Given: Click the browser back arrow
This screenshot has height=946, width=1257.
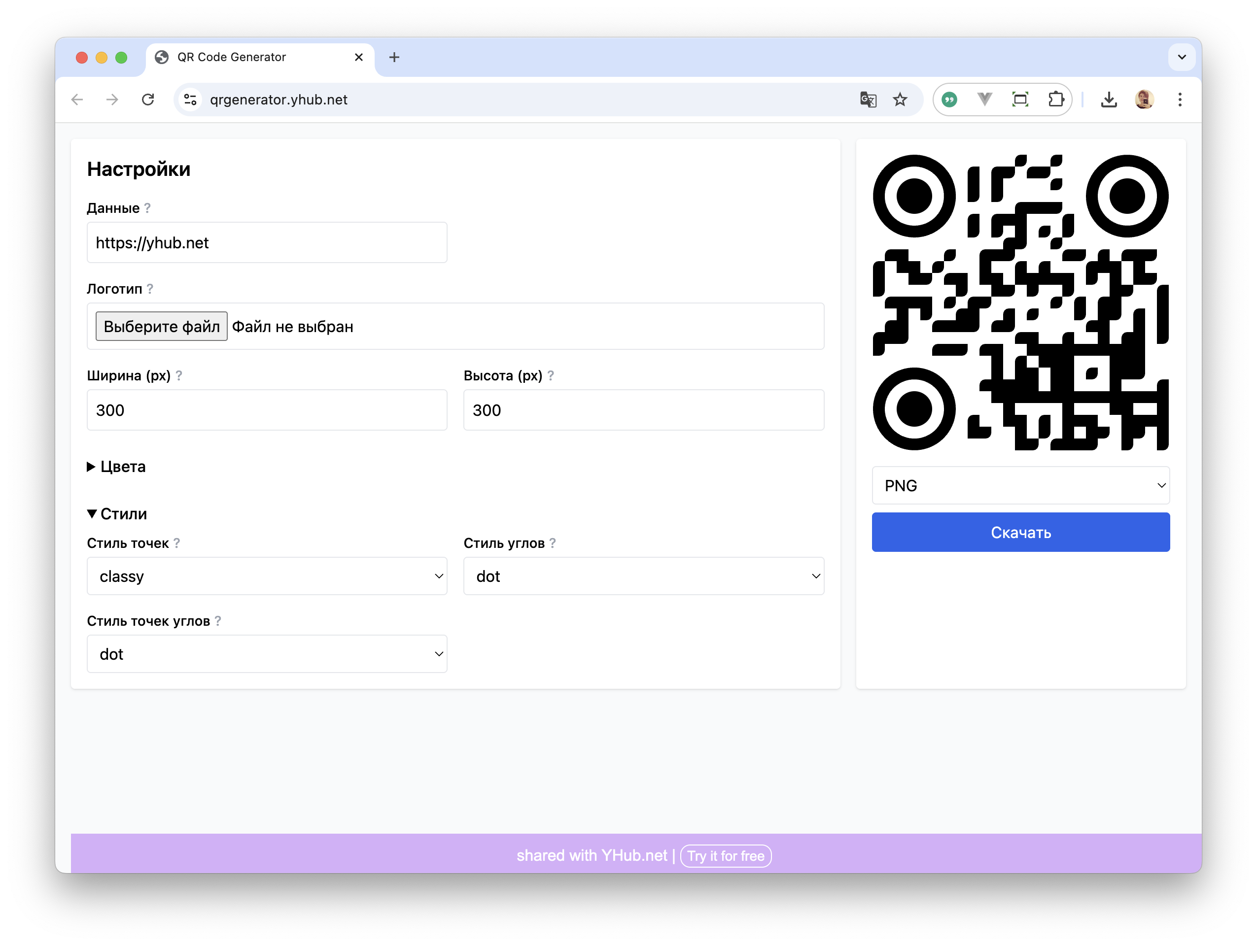Looking at the screenshot, I should (77, 100).
